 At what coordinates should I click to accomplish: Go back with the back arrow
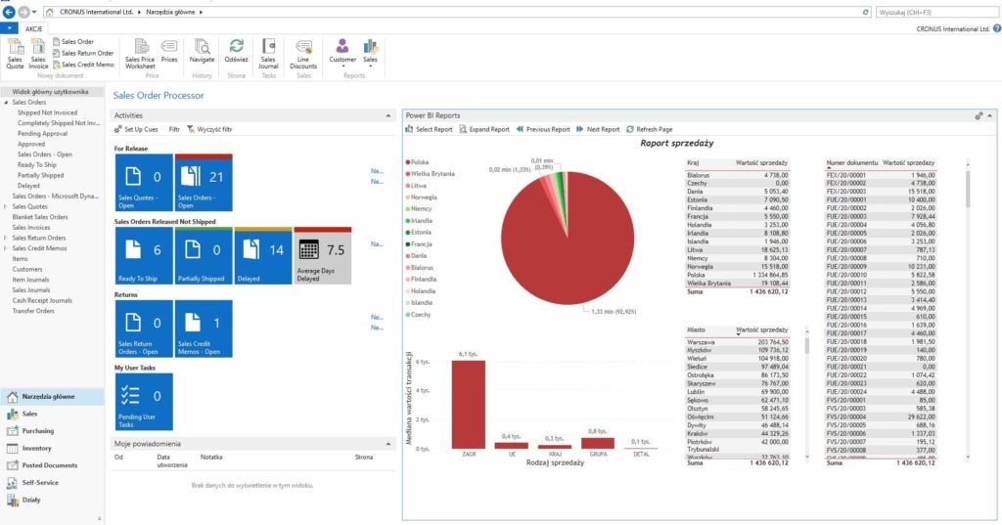click(9, 12)
